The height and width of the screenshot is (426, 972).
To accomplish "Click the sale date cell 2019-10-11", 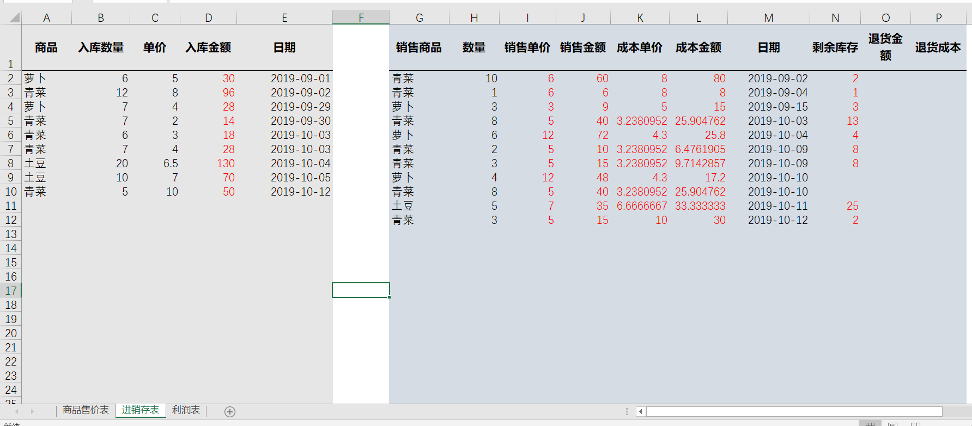I will click(769, 206).
